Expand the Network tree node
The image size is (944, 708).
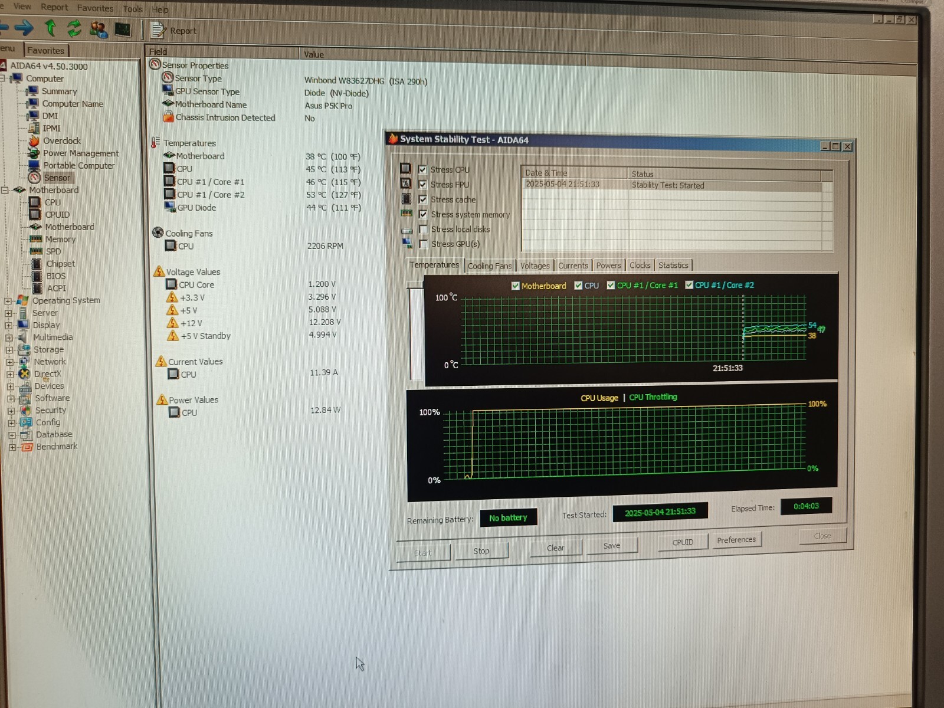pyautogui.click(x=9, y=362)
